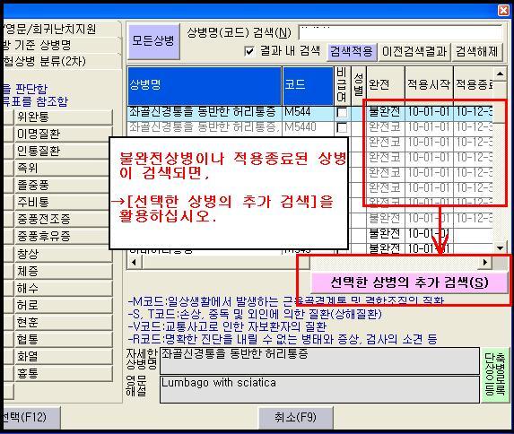Select the 졸중풍 category in the list

click(x=64, y=185)
